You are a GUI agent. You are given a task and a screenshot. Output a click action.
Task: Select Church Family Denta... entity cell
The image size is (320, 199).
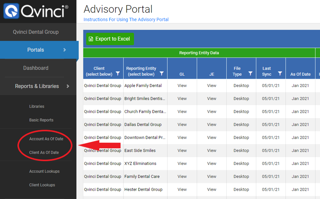(145, 112)
